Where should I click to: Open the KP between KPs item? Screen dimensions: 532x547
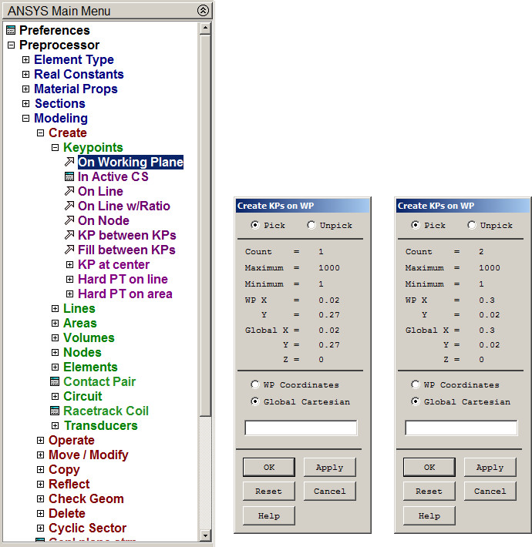pos(127,236)
